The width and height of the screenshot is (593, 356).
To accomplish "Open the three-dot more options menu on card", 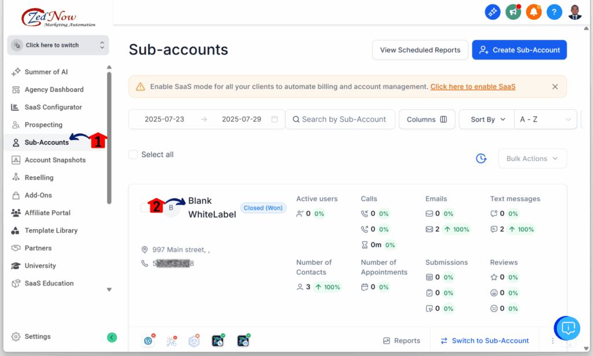I will point(552,341).
